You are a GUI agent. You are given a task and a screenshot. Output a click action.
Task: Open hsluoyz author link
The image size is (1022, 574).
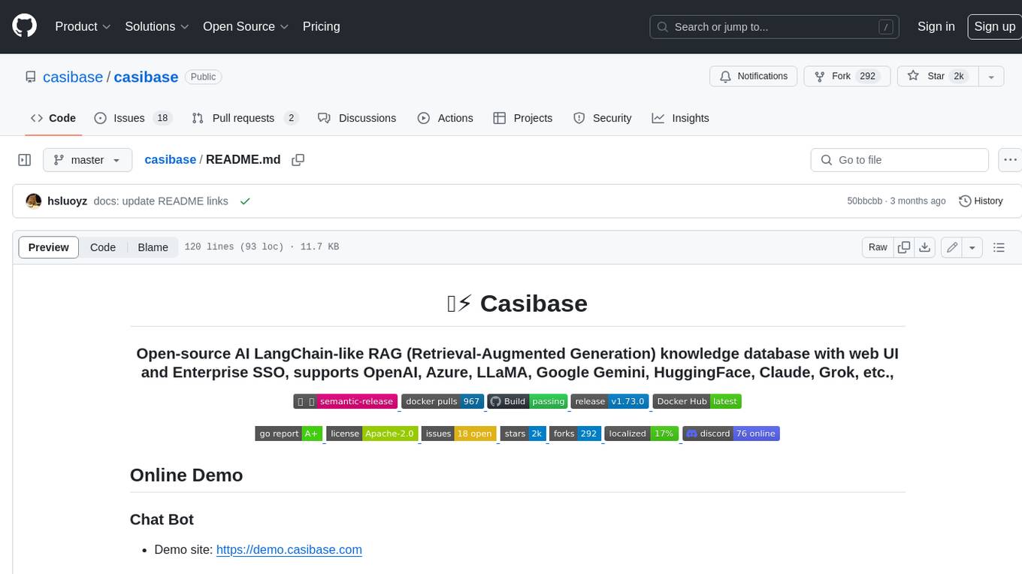[68, 201]
